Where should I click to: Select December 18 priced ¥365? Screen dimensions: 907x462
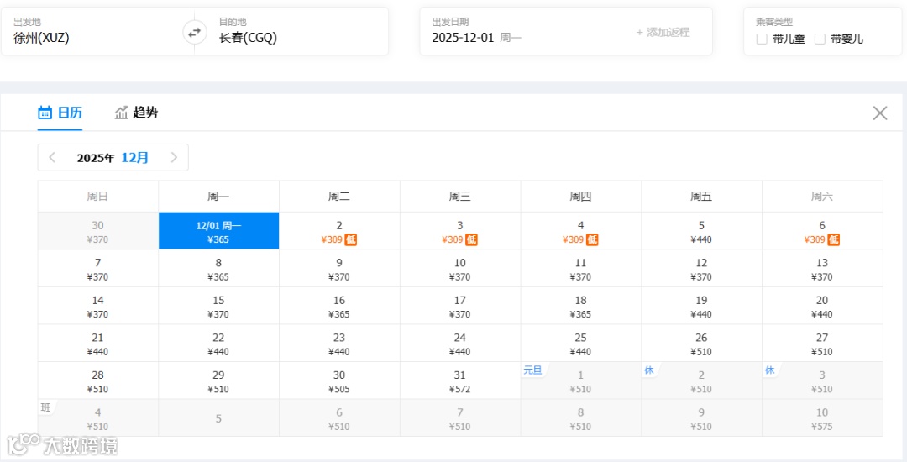581,306
